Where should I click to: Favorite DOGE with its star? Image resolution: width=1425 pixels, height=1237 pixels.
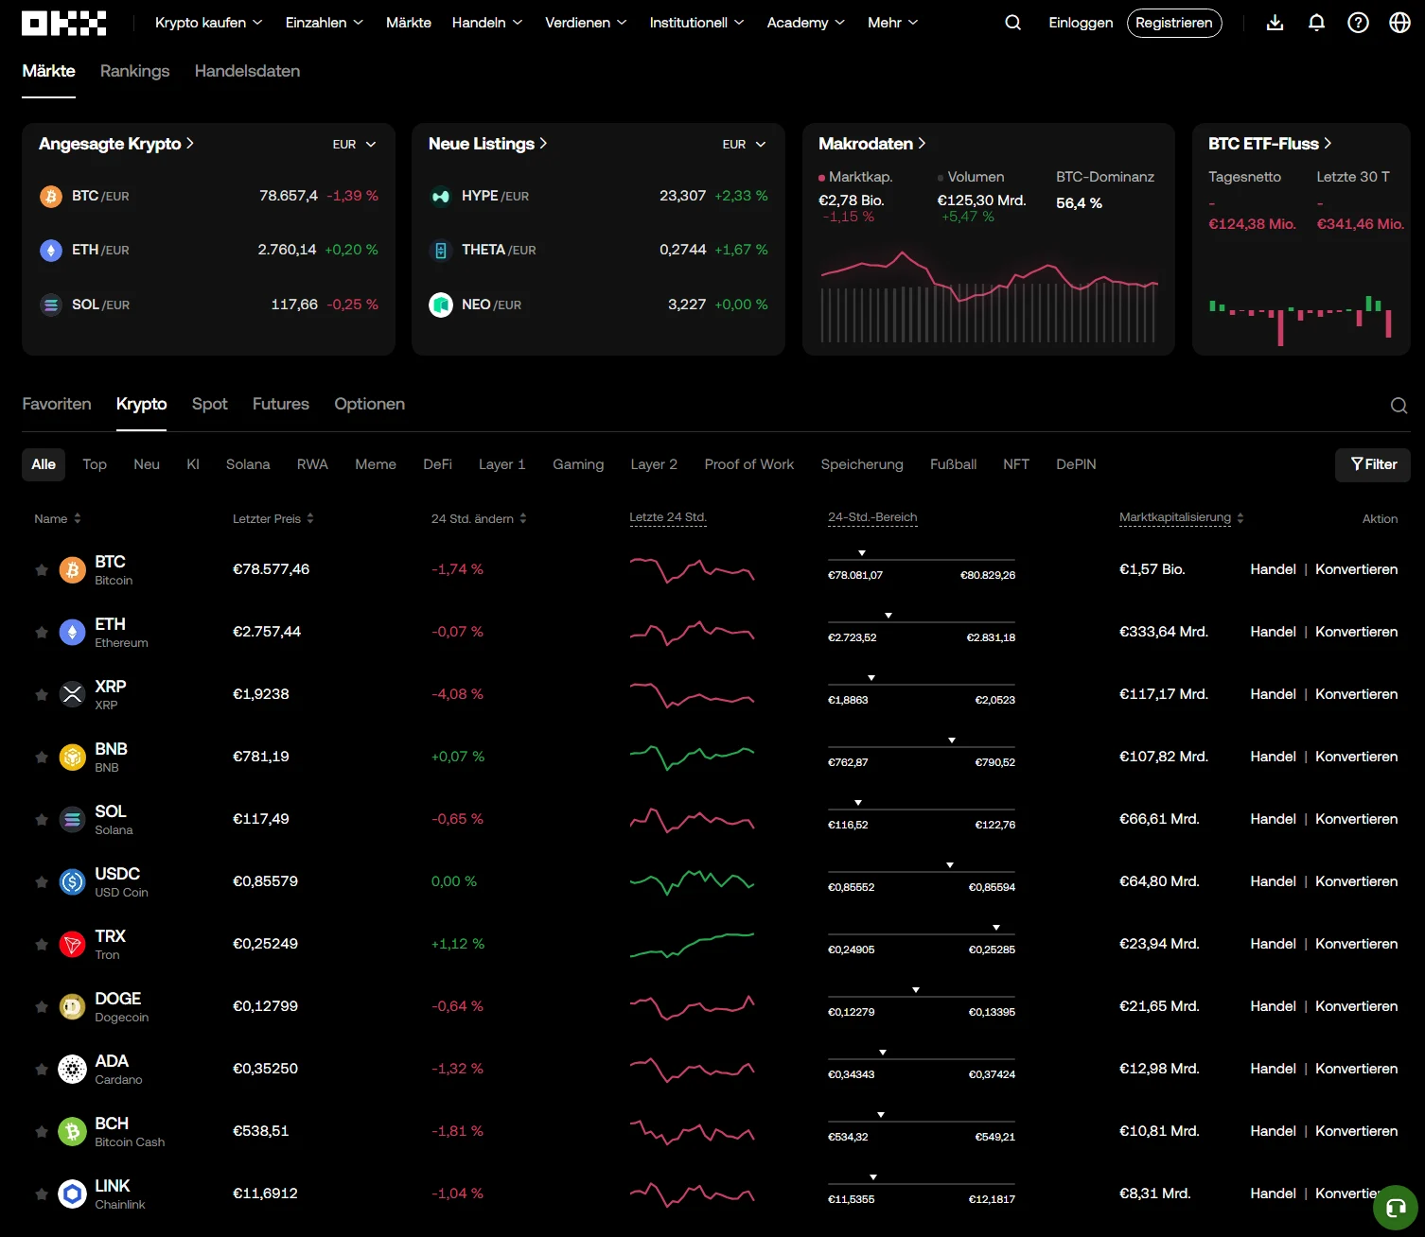(42, 1007)
